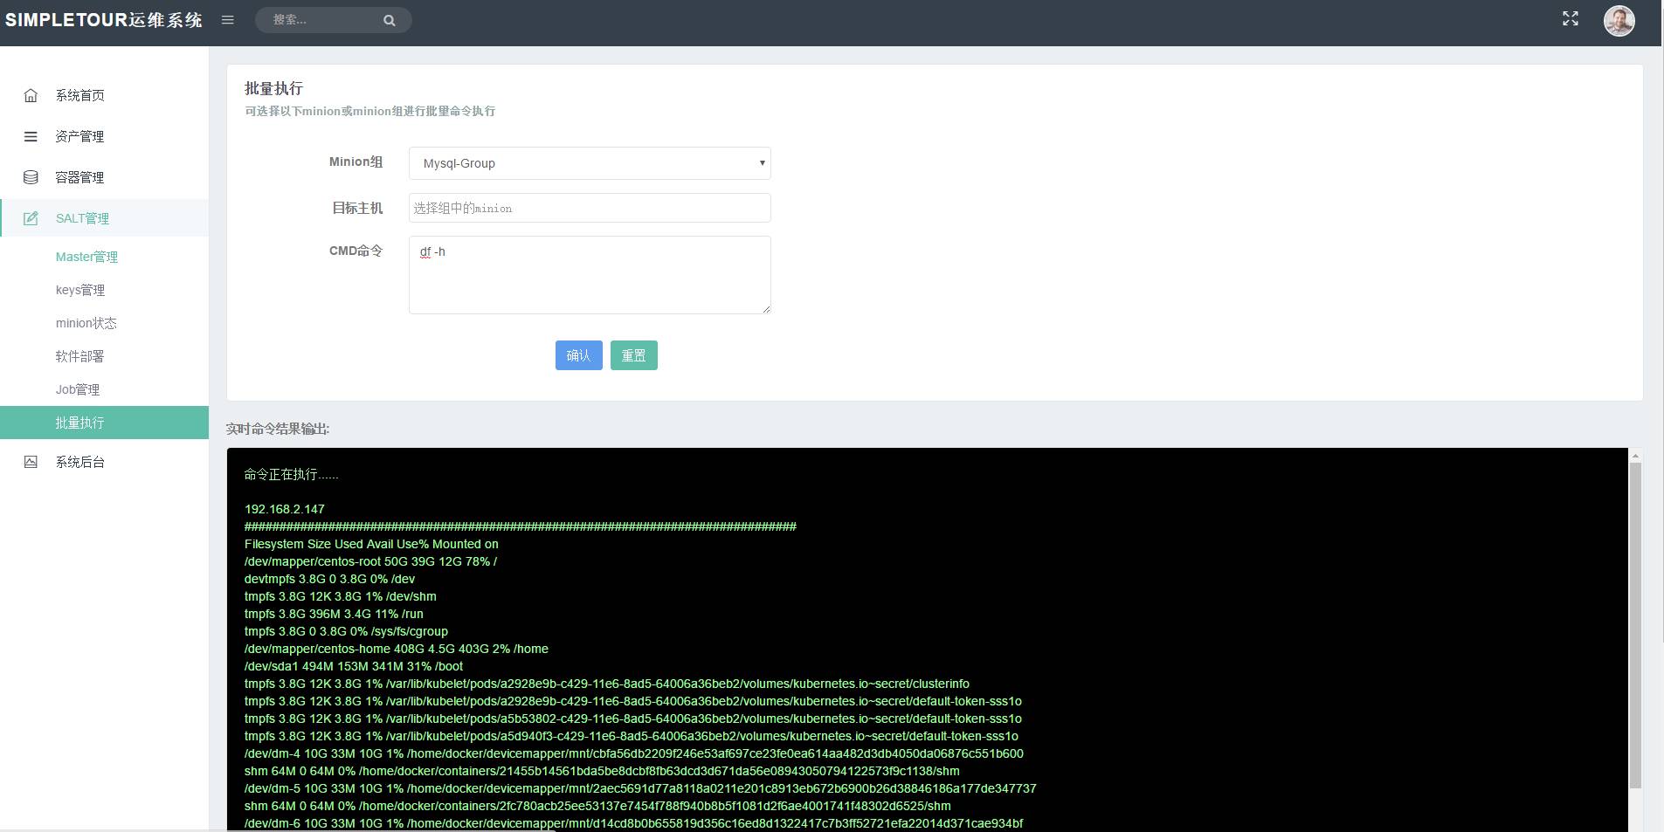
Task: Open the Minion组 dropdown showing Mysql-Group
Action: coord(590,163)
